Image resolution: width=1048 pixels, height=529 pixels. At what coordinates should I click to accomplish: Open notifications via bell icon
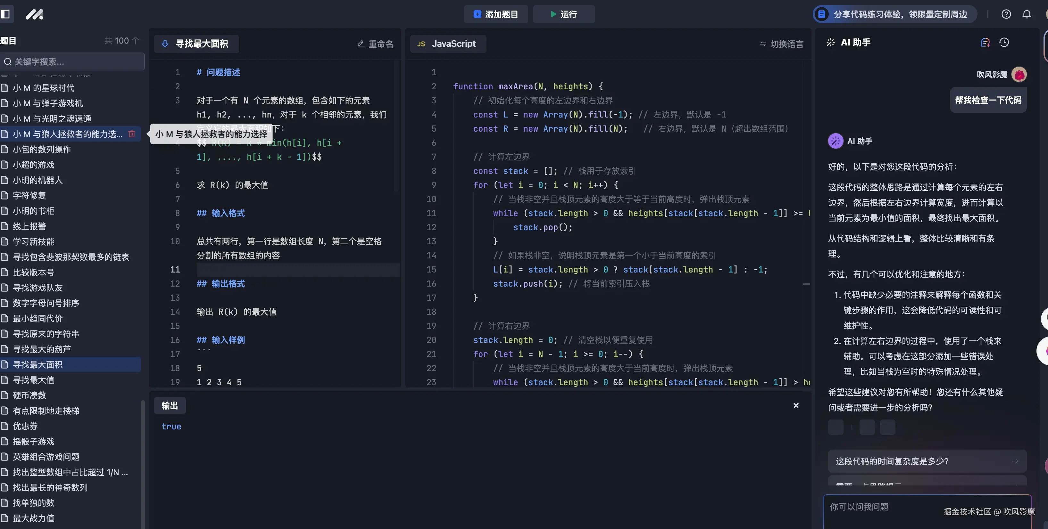pyautogui.click(x=1027, y=14)
